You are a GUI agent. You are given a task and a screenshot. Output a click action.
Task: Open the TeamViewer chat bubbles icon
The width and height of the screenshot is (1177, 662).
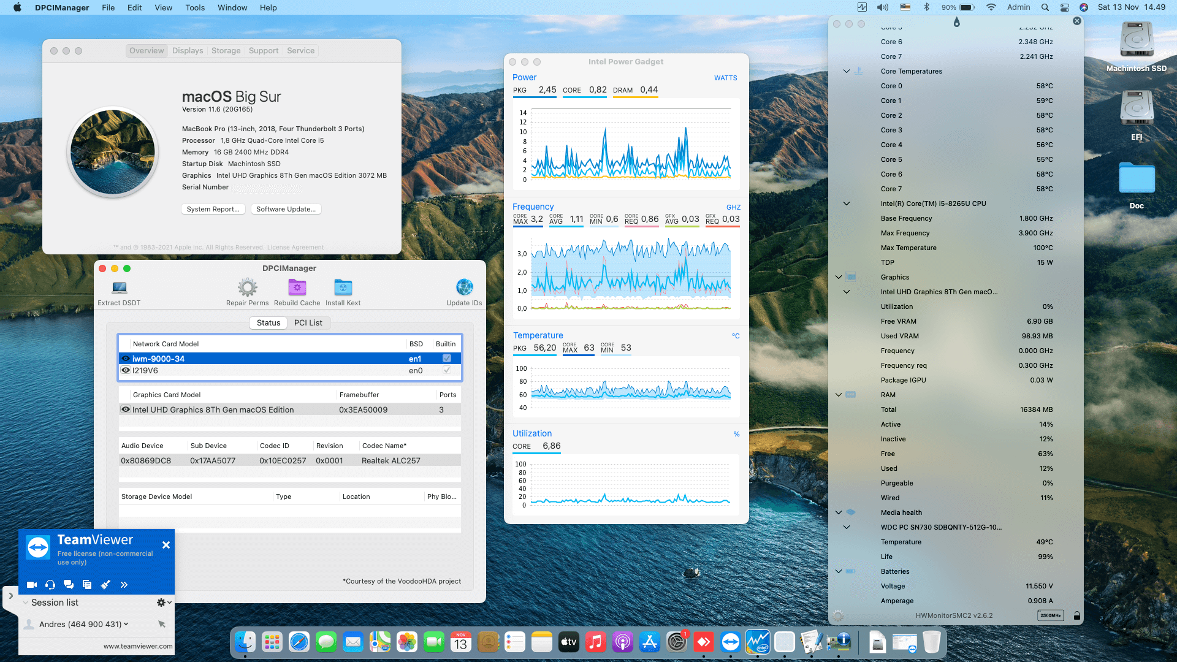pyautogui.click(x=69, y=585)
